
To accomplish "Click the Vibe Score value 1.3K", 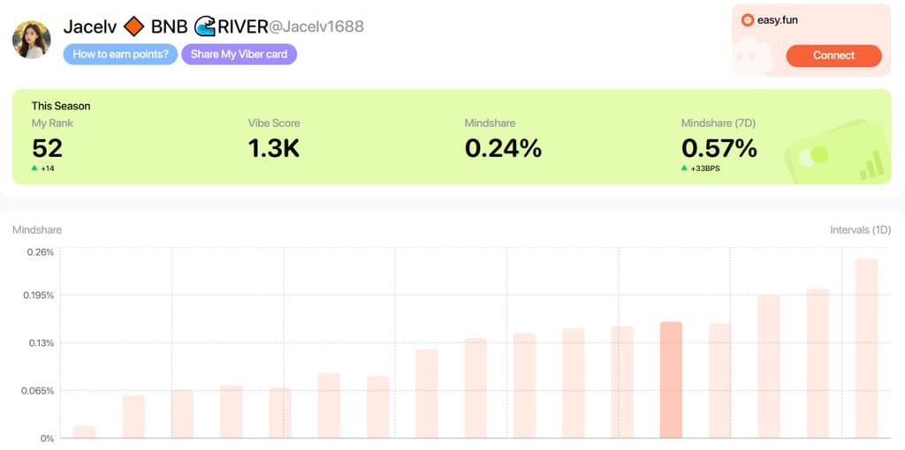I will tap(274, 148).
